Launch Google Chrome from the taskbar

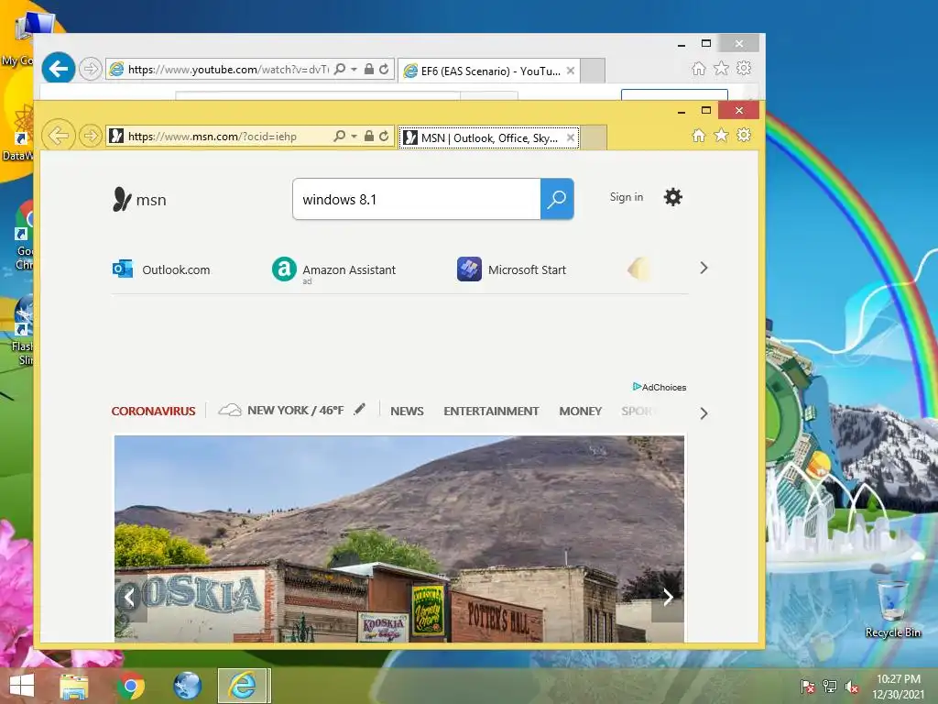131,686
